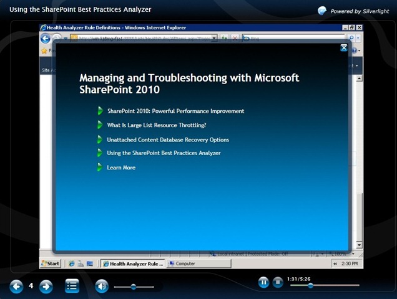Click the taskbar clock showing 2:30 PM
The height and width of the screenshot is (299, 397).
coord(350,263)
